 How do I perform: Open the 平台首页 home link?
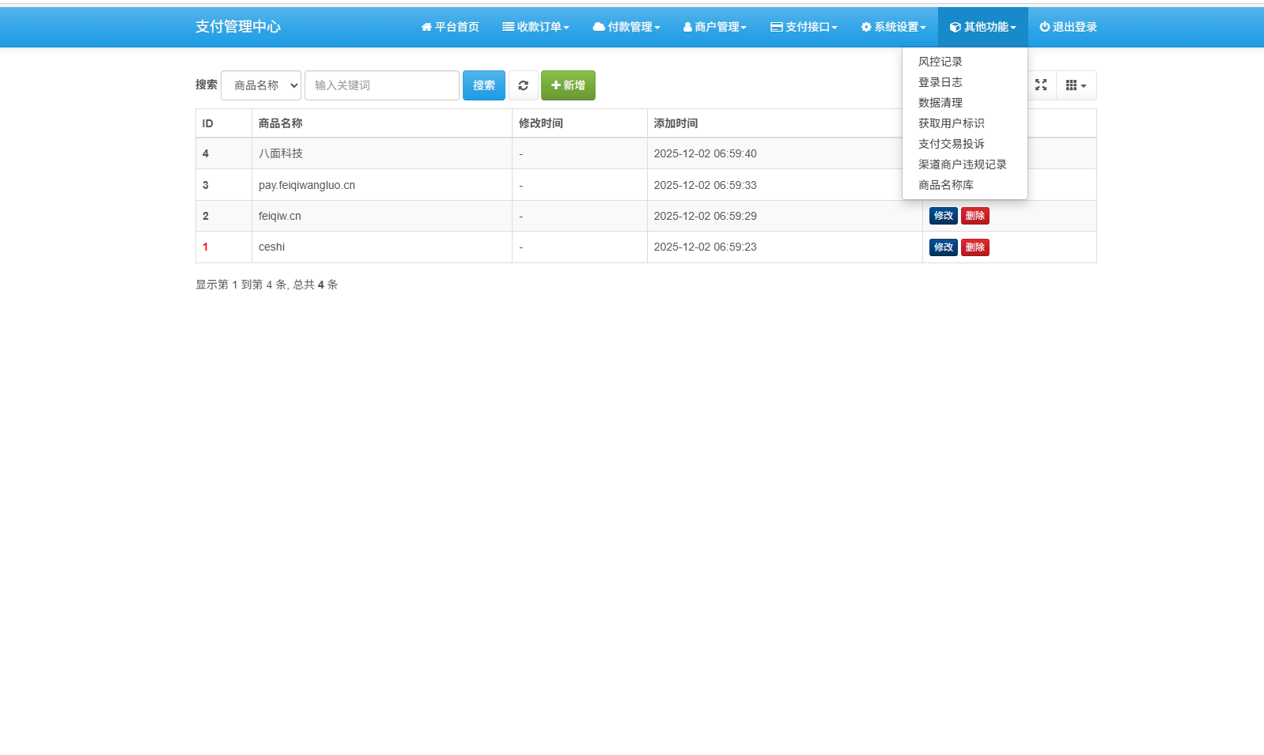coord(450,27)
